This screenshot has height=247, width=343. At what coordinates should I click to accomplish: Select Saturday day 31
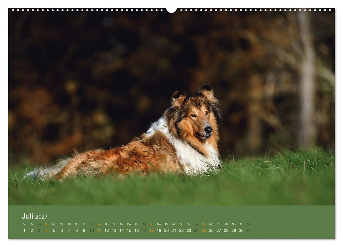tap(248, 230)
